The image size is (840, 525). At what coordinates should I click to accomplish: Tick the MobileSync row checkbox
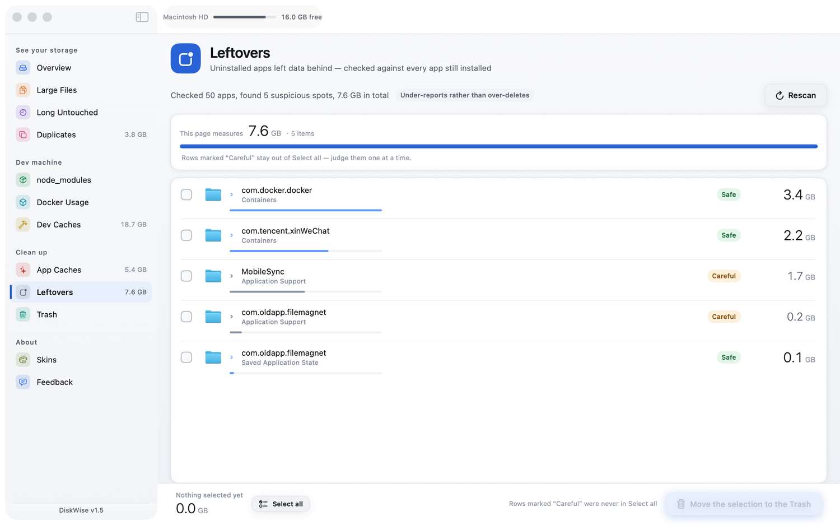[x=186, y=276]
